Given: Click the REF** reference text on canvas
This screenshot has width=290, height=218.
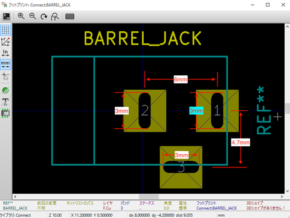Looking at the screenshot, I should (263, 110).
